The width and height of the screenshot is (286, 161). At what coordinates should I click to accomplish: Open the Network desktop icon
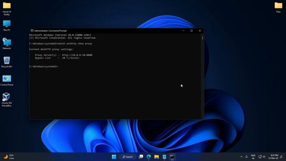tap(7, 43)
